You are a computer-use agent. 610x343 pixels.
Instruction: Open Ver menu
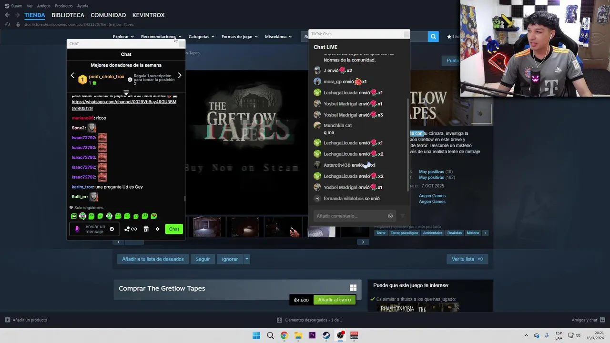[30, 6]
